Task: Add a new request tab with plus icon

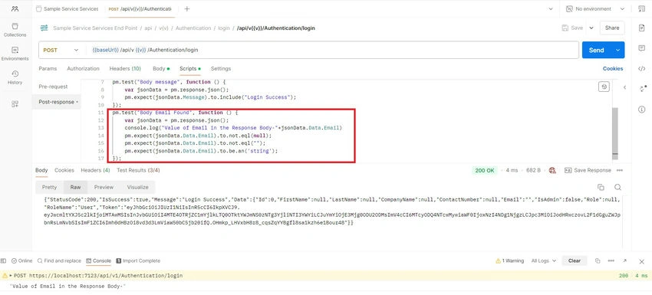Action: pos(187,8)
